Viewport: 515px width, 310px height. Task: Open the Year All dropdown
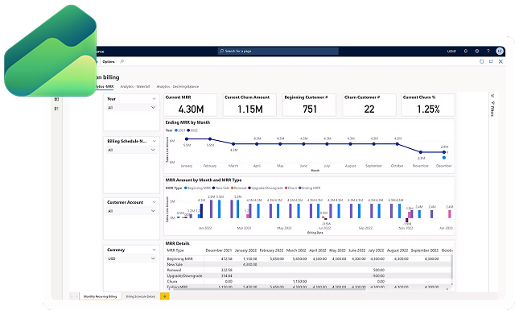[x=131, y=108]
